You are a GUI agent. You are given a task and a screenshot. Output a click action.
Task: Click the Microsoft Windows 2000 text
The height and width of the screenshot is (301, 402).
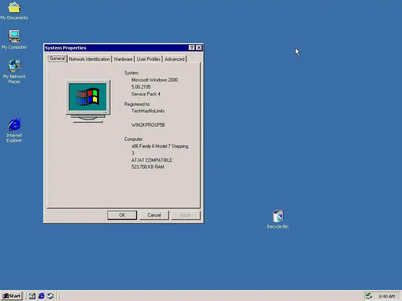(x=155, y=80)
